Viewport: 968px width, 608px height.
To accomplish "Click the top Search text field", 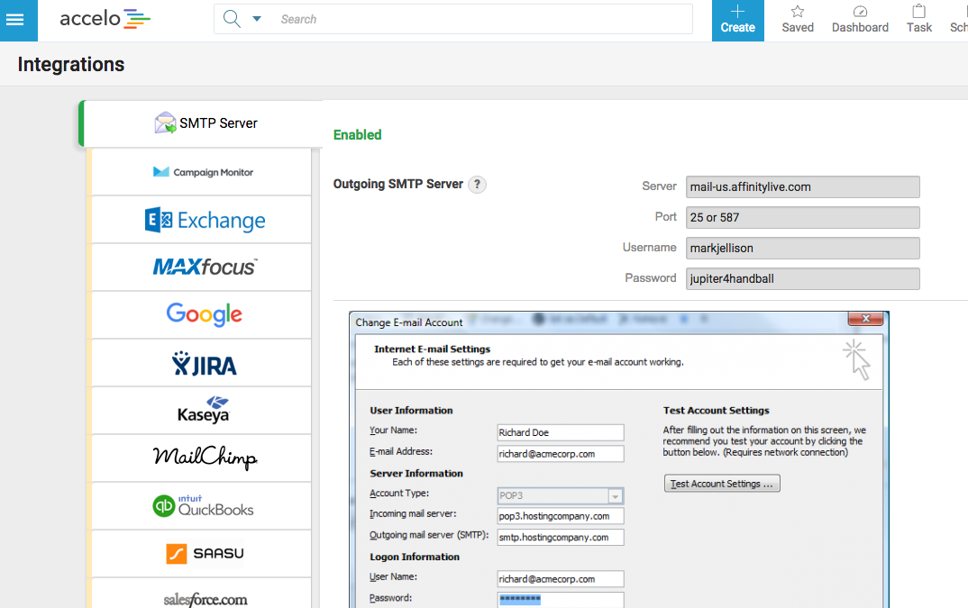I will [x=482, y=19].
